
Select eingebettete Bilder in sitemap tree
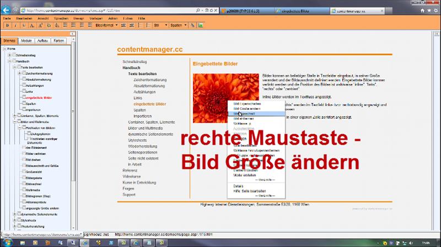[x=39, y=98]
